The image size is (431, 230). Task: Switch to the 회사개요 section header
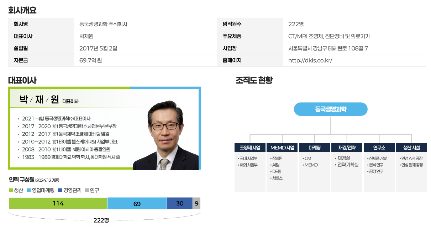(17, 10)
